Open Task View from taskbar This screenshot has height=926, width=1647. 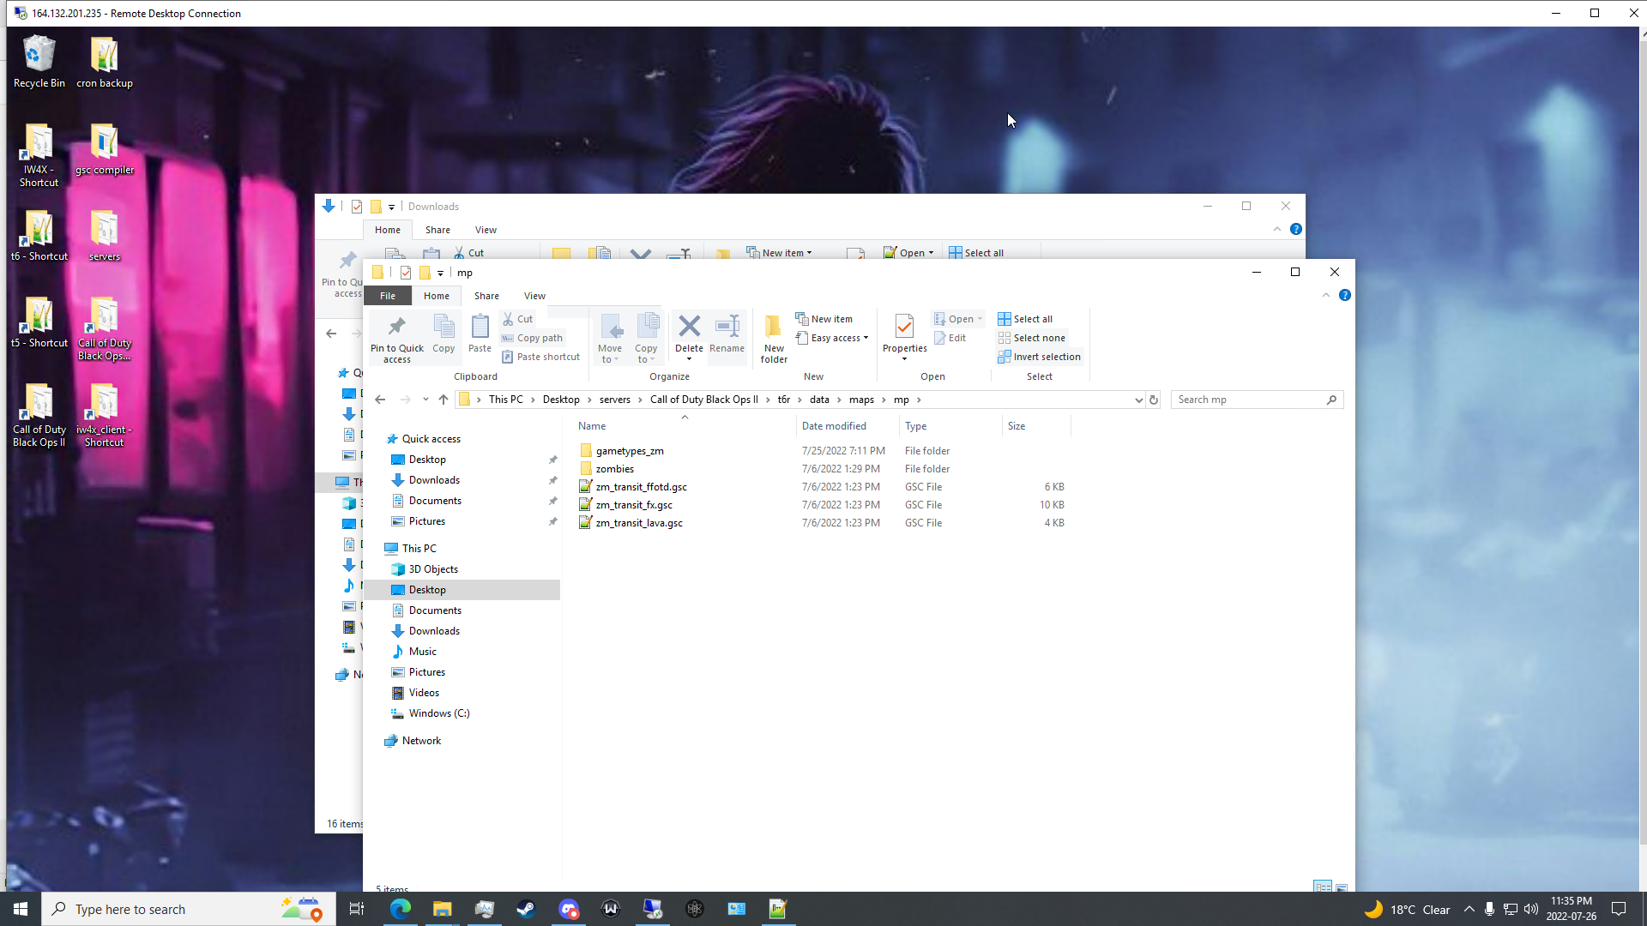click(357, 909)
